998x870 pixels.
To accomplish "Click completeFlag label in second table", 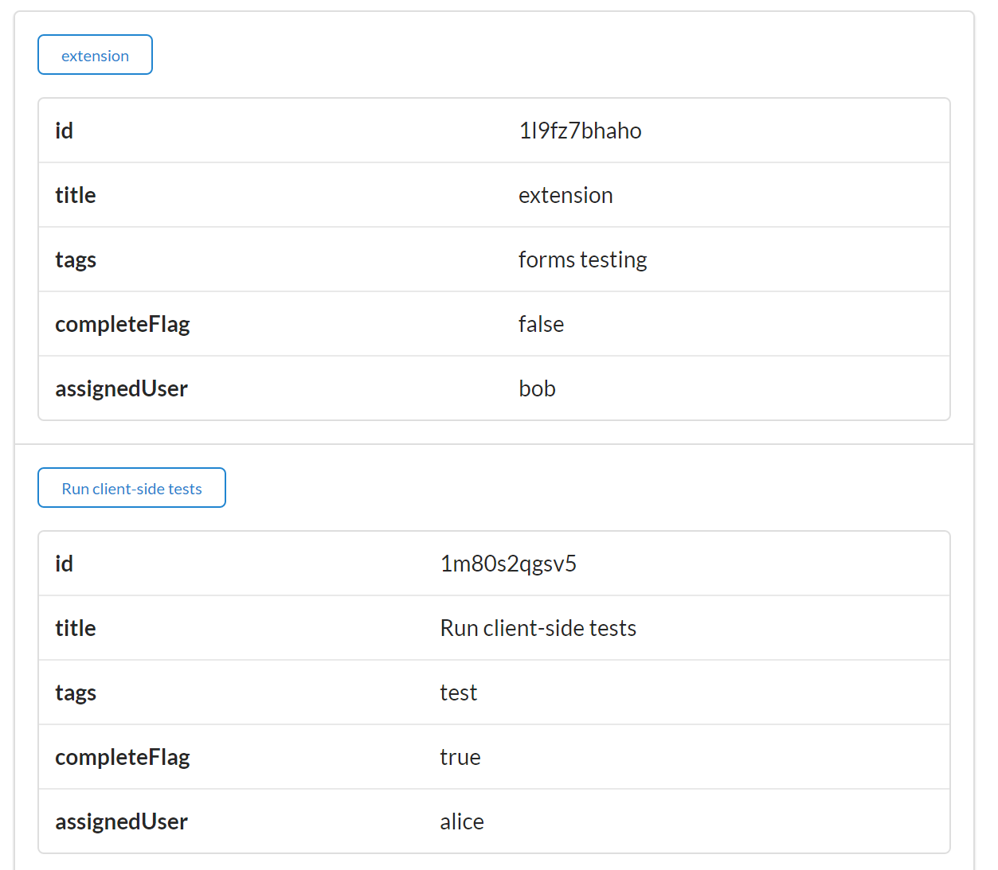I will pos(122,757).
